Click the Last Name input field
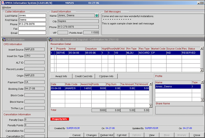This screenshot has width=205, height=138. pos(32,16)
